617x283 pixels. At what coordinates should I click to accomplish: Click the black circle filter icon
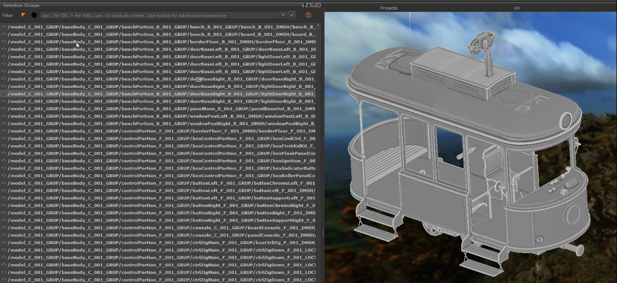click(x=34, y=15)
